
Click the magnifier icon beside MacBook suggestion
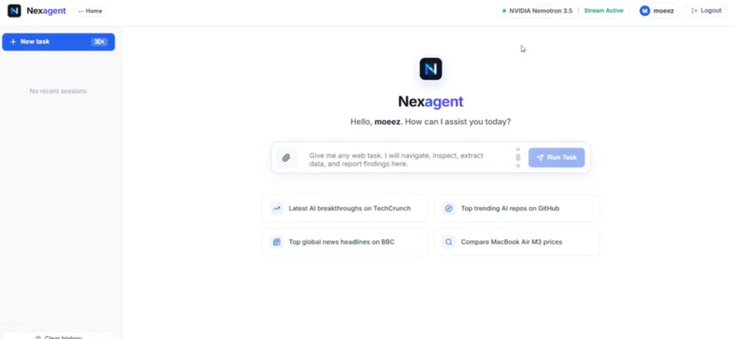point(449,242)
